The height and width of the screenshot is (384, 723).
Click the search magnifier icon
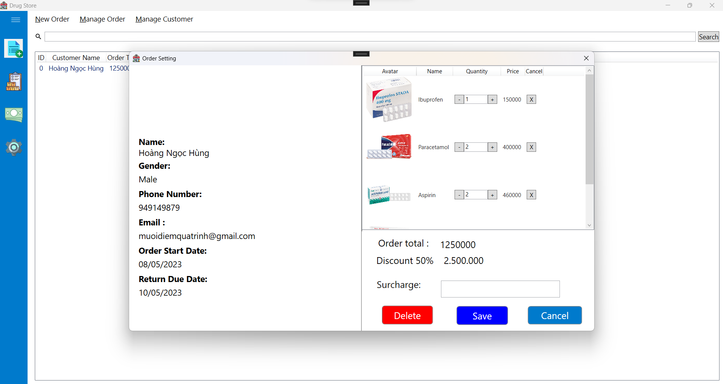(38, 36)
